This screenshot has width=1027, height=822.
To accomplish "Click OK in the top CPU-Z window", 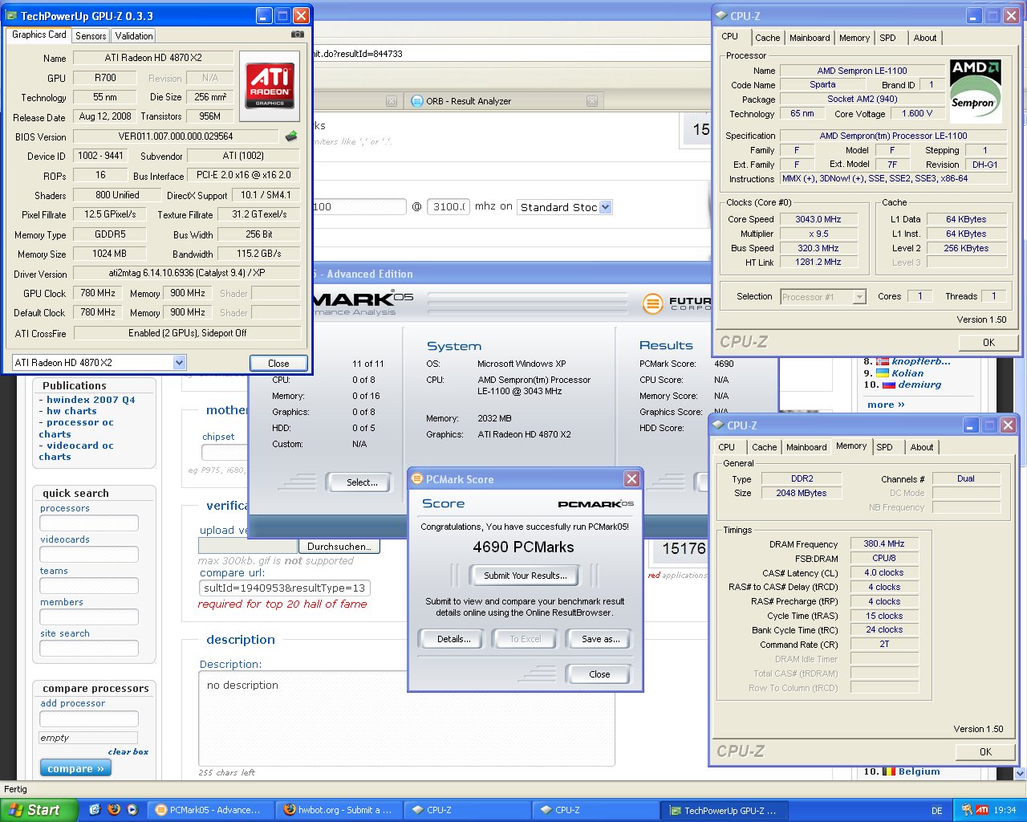I will [988, 342].
